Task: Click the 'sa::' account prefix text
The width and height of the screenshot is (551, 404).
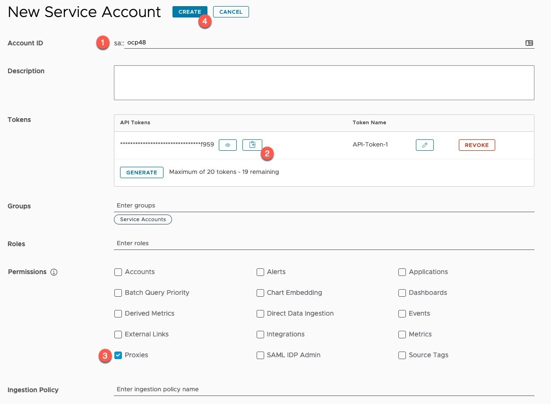Action: pos(119,43)
